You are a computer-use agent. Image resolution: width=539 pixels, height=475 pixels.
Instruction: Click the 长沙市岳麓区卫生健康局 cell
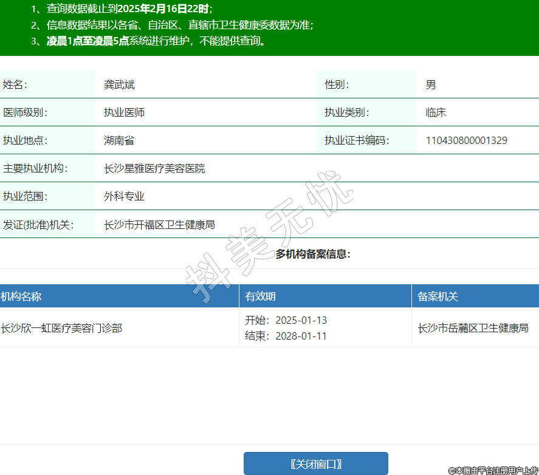473,328
